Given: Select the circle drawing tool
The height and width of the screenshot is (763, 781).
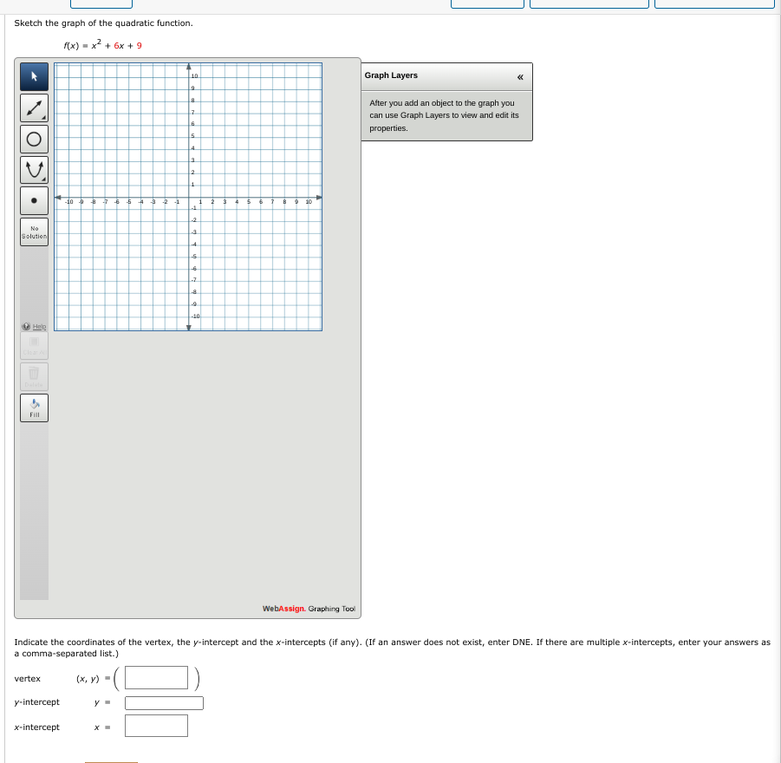Looking at the screenshot, I should click(x=33, y=138).
